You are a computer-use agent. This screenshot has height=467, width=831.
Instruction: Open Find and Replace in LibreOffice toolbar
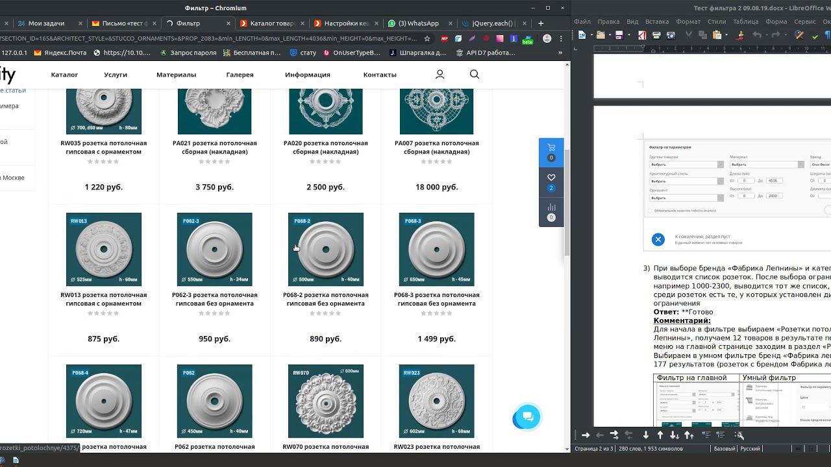click(x=799, y=35)
